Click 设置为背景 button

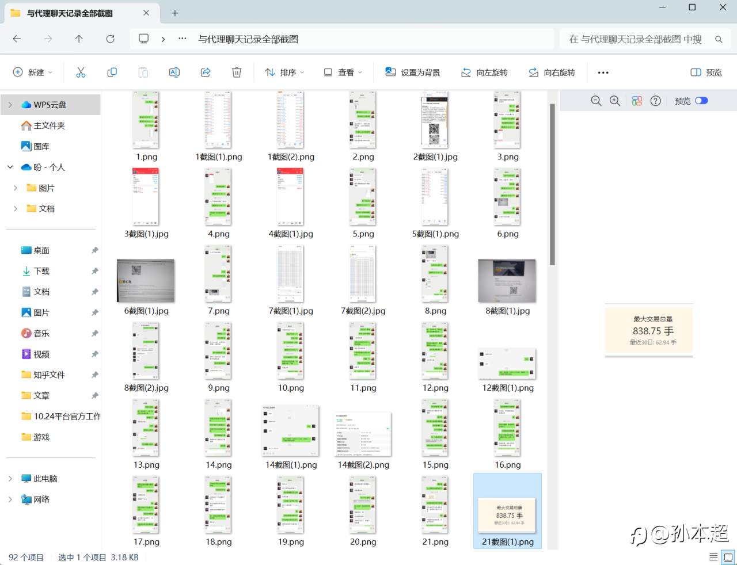413,72
